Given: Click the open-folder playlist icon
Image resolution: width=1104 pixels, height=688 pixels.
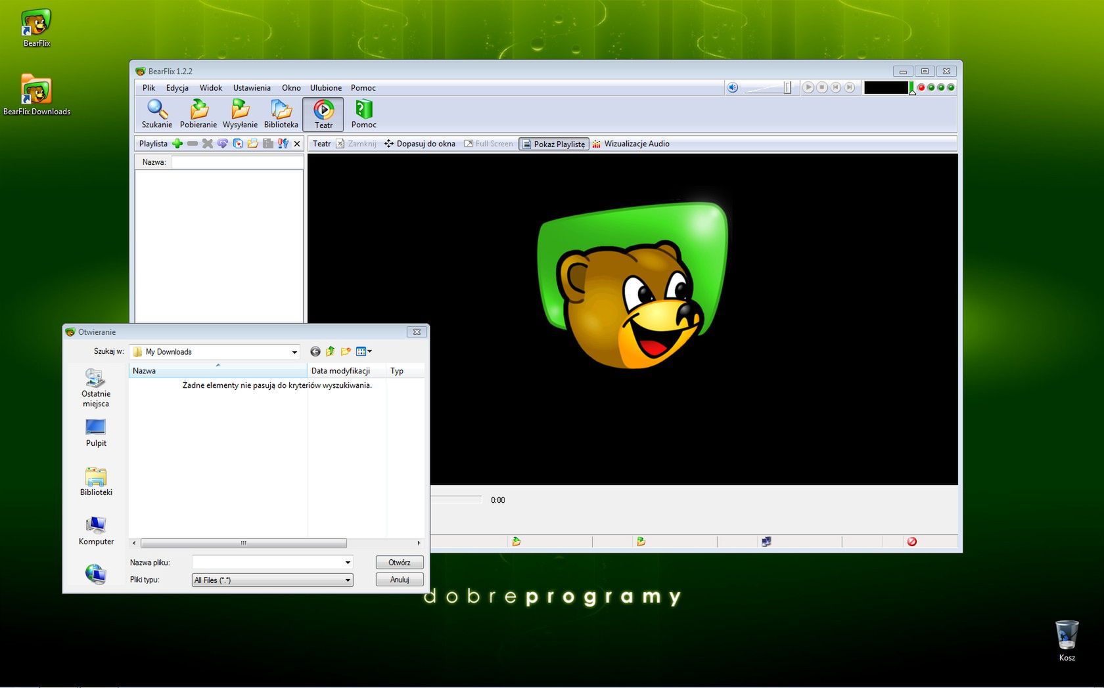Looking at the screenshot, I should (x=253, y=144).
